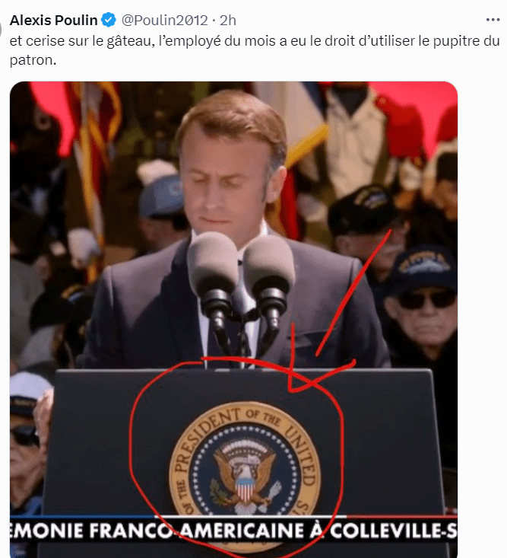
Task: Click the eagle shield inside the seal
Action: tap(245, 487)
